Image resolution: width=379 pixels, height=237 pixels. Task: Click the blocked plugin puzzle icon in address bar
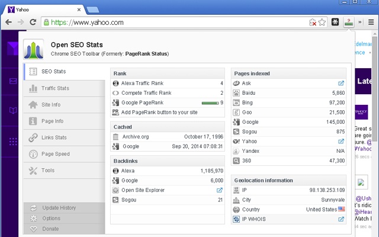pos(313,23)
